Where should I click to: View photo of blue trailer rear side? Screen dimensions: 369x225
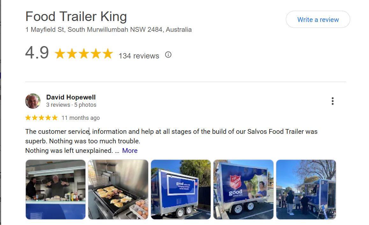(181, 190)
